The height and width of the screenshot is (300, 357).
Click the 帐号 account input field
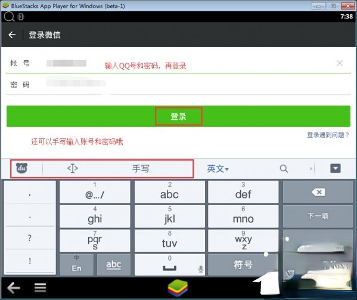[178, 63]
